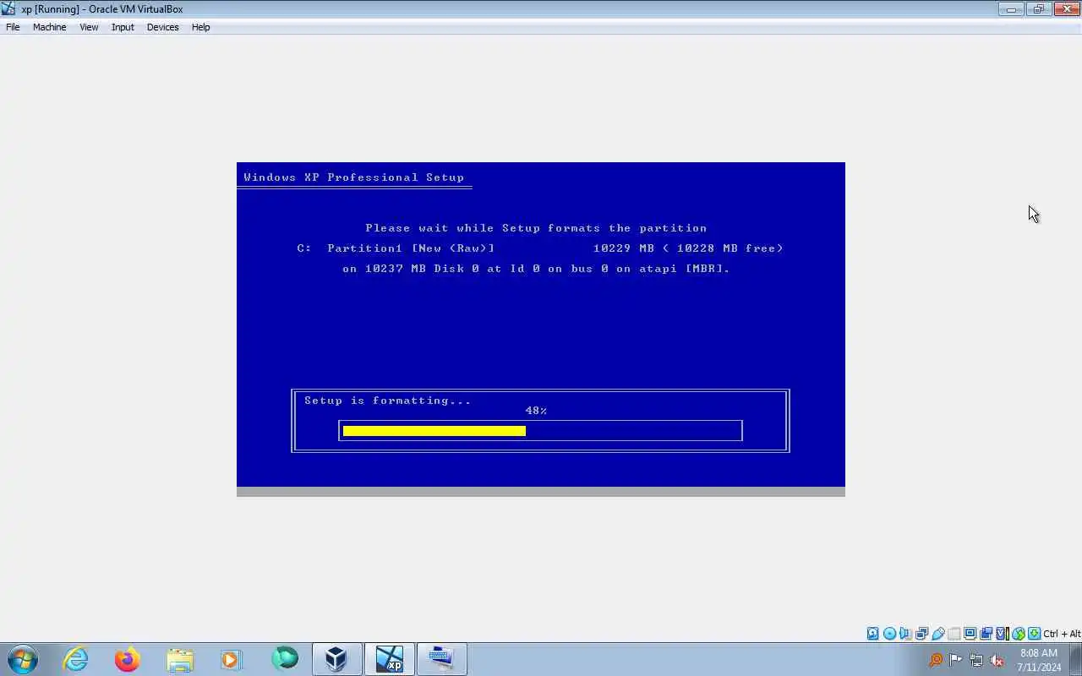This screenshot has height=676, width=1082.
Task: Open the Machine menu
Action: tap(49, 27)
